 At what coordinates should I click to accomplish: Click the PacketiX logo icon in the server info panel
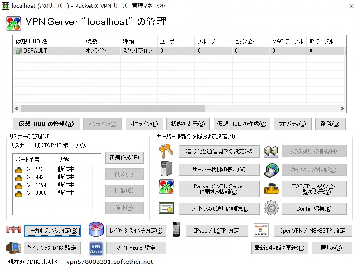click(x=166, y=189)
